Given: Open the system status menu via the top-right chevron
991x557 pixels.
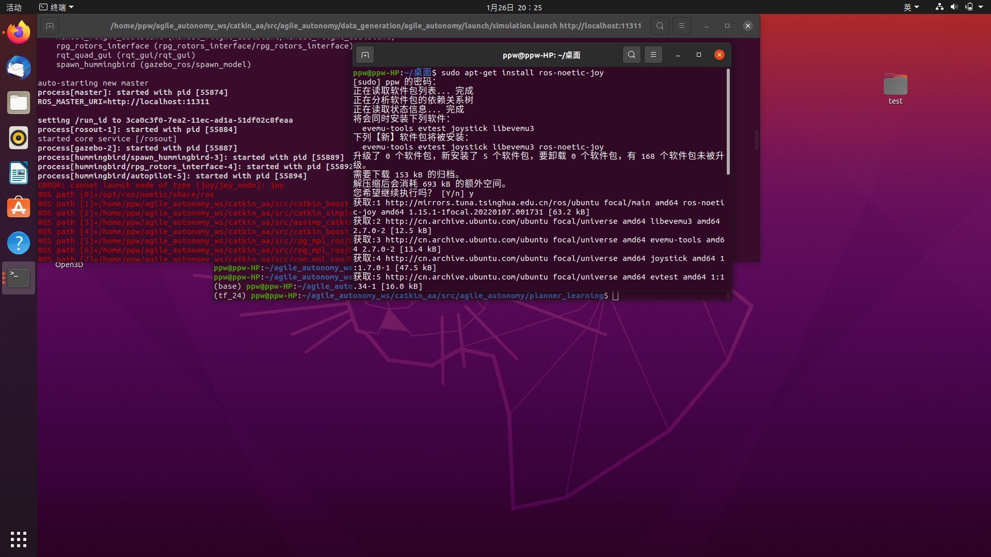Looking at the screenshot, I should coord(982,7).
